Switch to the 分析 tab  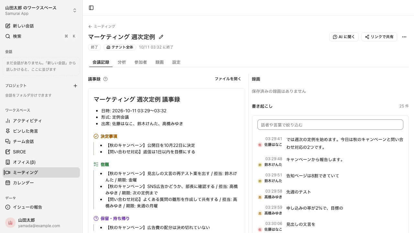coord(122,62)
